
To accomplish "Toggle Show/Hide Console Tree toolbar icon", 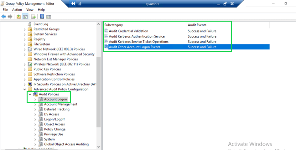I will pos(25,16).
